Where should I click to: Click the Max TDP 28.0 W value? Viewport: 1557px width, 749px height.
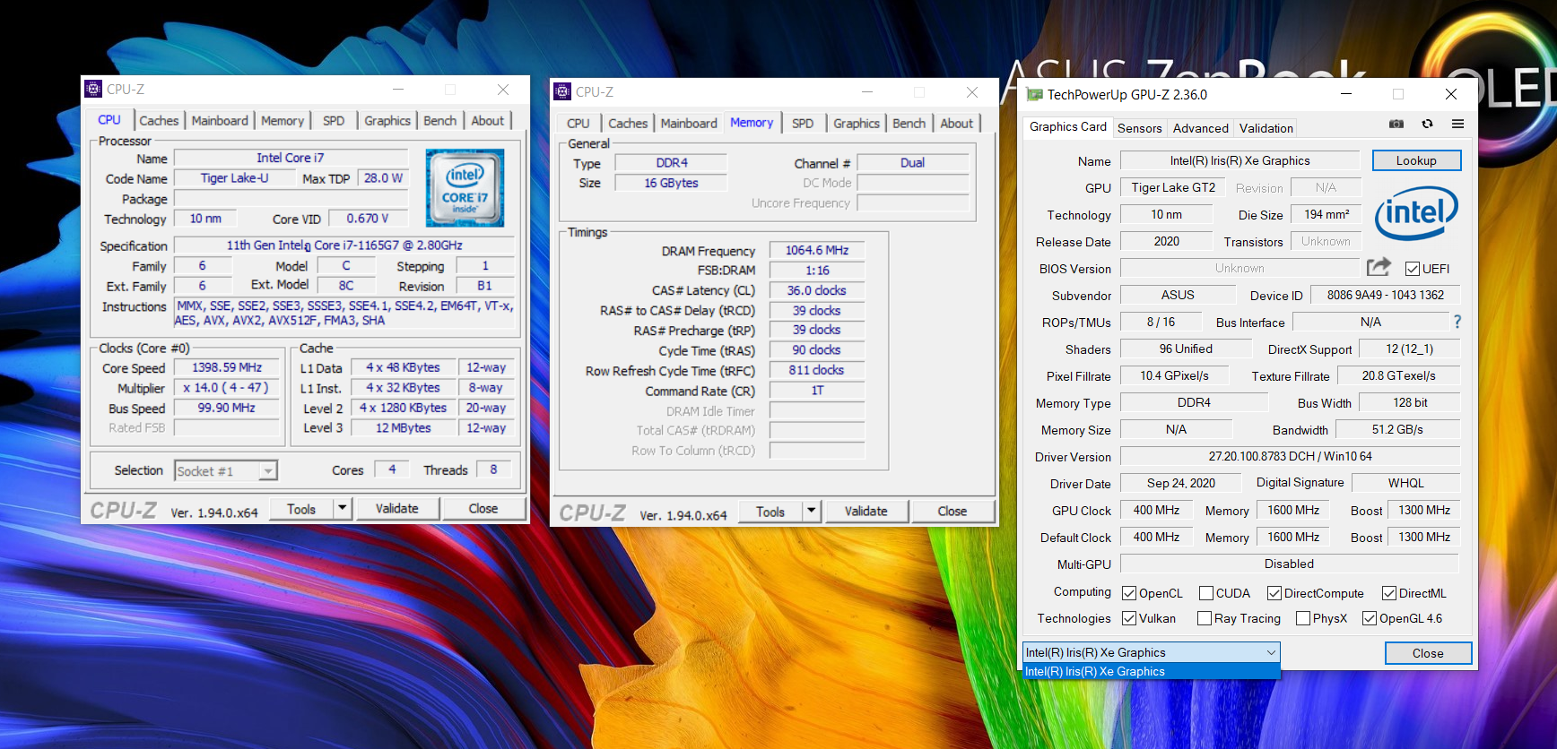click(x=383, y=177)
